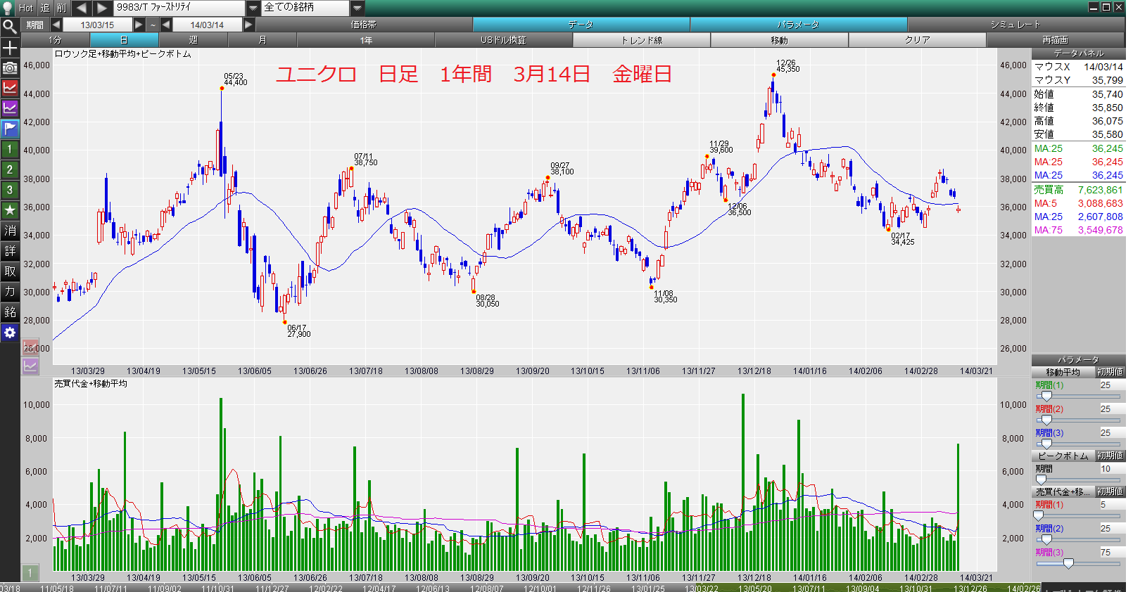
Task: Reset 移動平均 with 初期値 button
Action: (x=1110, y=372)
